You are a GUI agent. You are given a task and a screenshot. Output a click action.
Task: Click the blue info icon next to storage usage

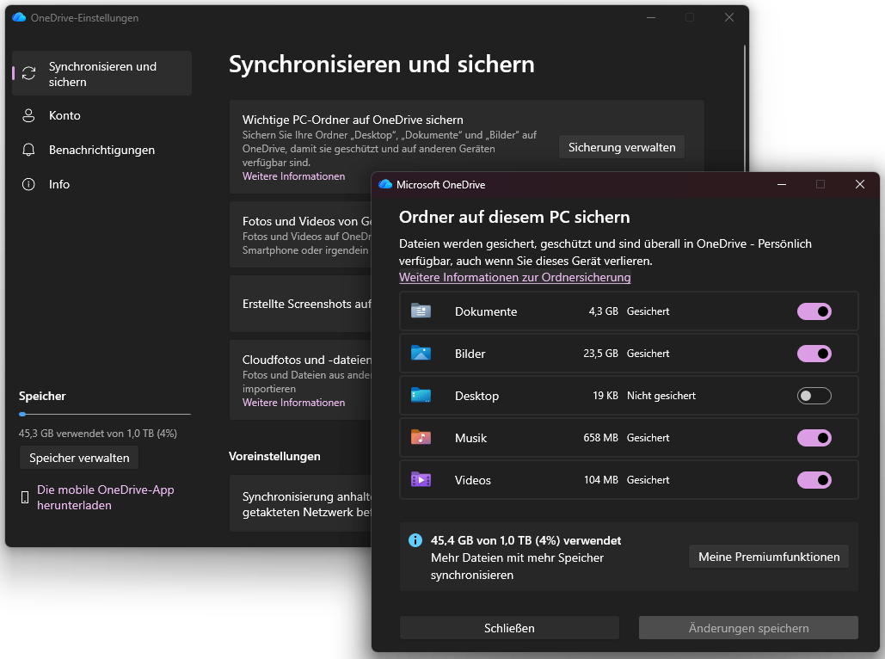415,540
